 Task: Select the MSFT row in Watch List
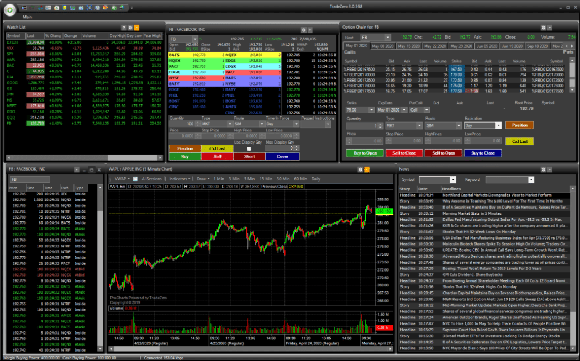pos(84,105)
